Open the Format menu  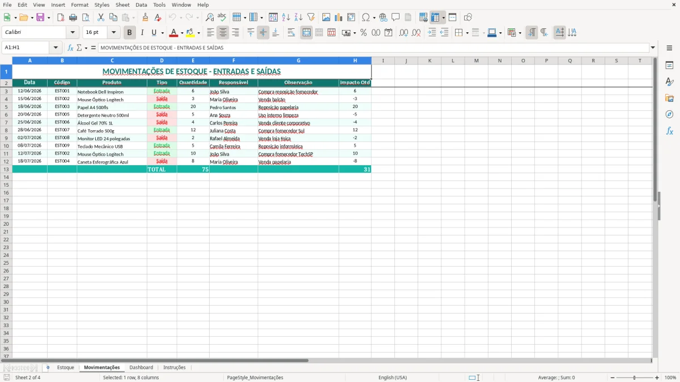[80, 5]
